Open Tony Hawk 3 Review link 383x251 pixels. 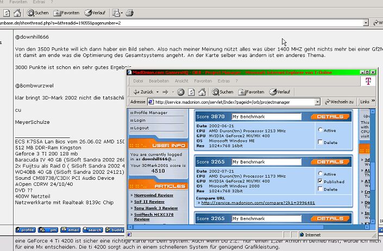click(x=155, y=208)
